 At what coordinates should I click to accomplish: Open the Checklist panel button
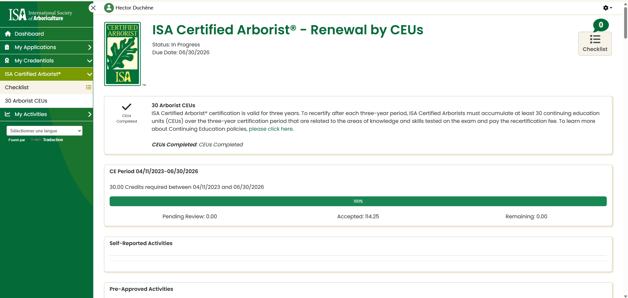595,43
